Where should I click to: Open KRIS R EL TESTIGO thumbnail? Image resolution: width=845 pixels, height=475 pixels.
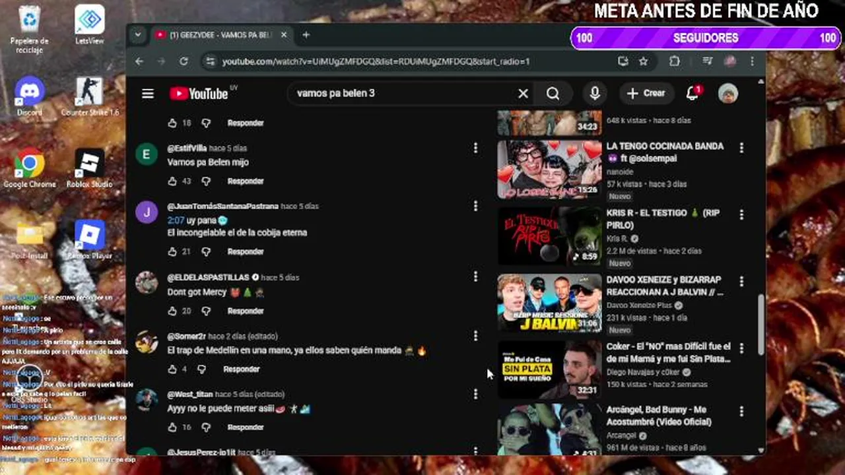(549, 236)
